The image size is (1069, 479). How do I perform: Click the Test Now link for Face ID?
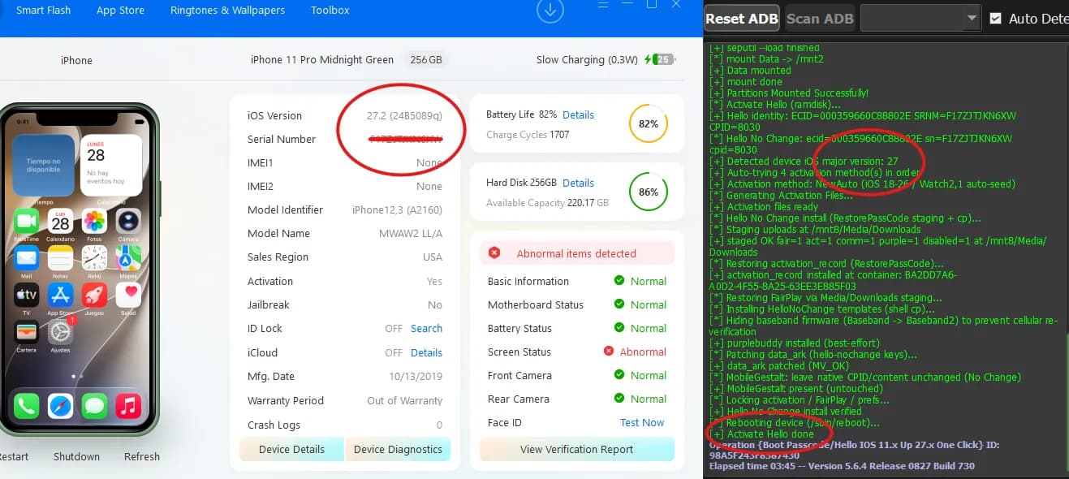[x=642, y=422]
